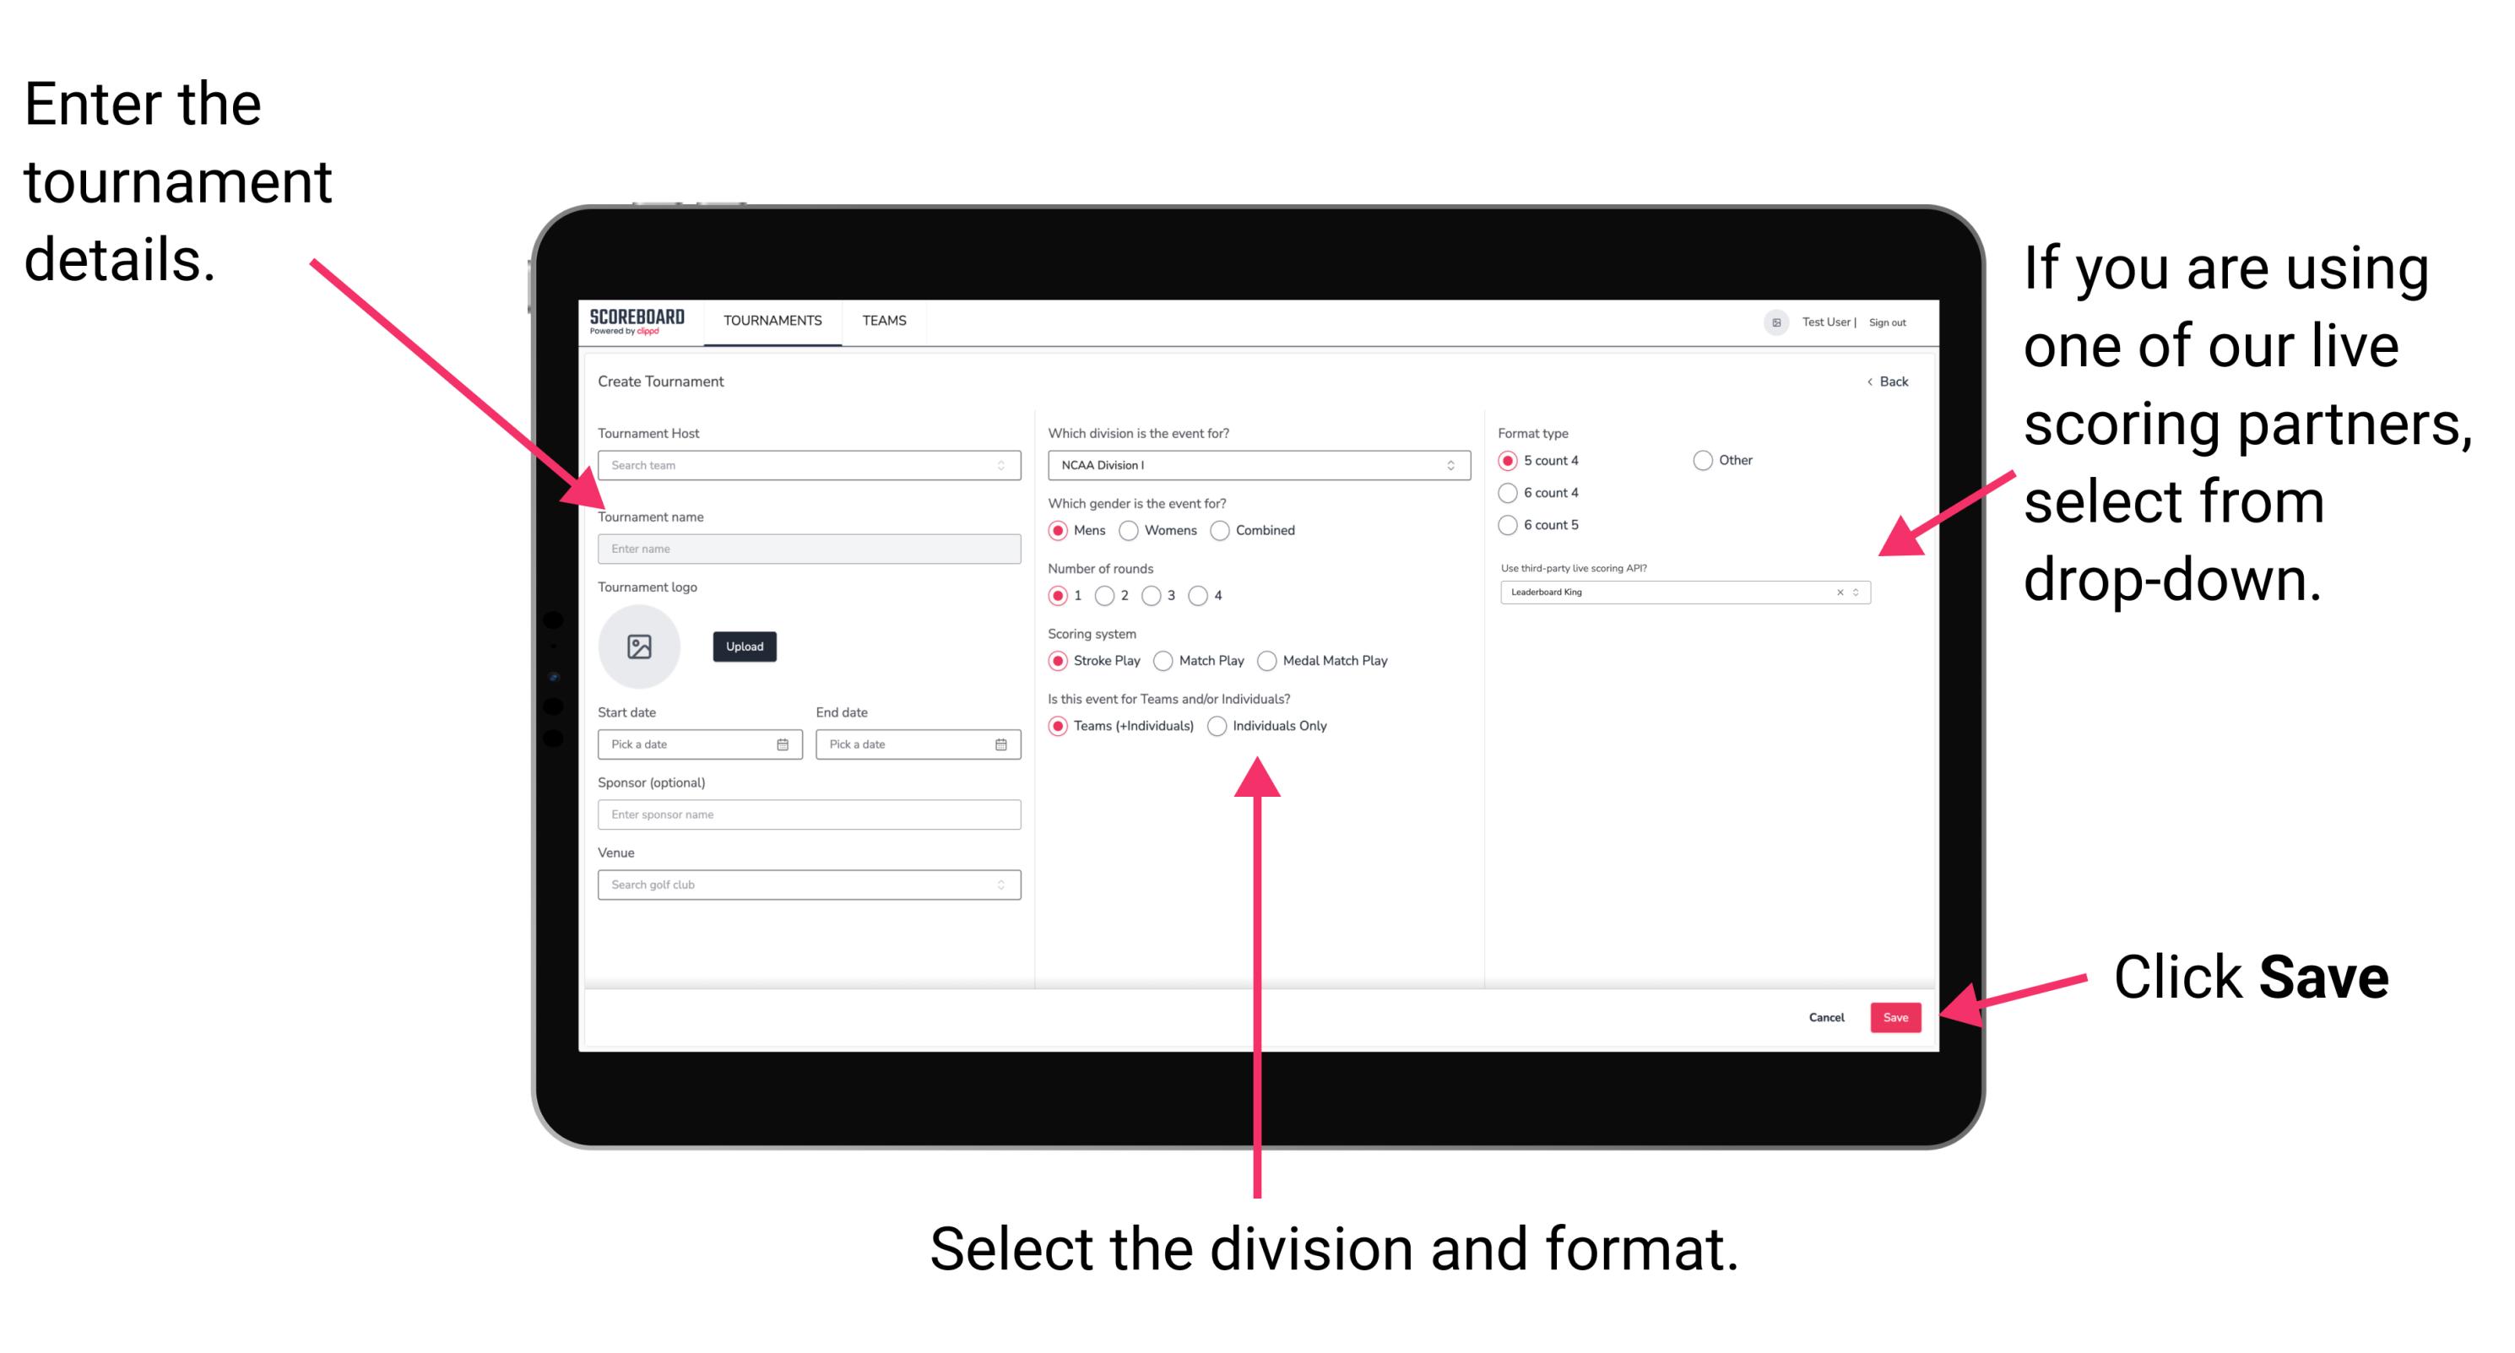This screenshot has height=1353, width=2515.
Task: Click the Venue search dropdown icon
Action: click(1003, 885)
